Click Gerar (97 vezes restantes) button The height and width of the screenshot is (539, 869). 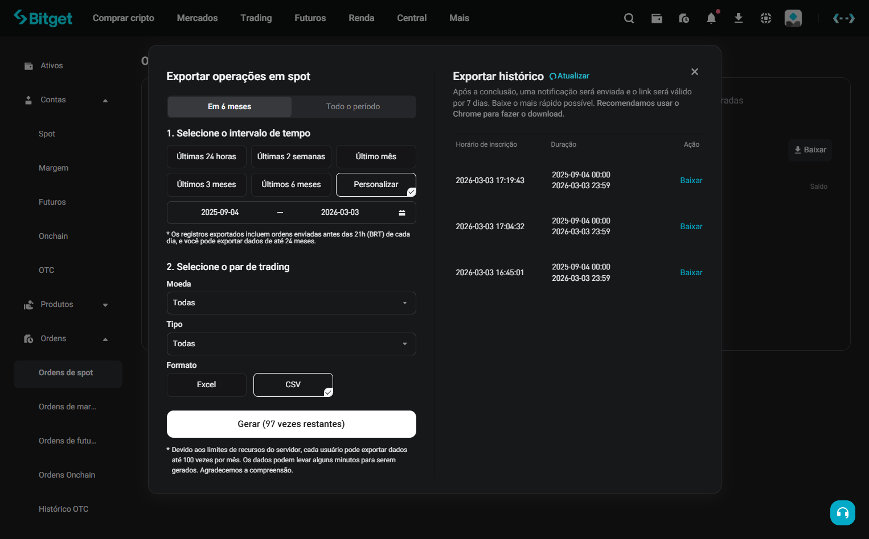[291, 424]
